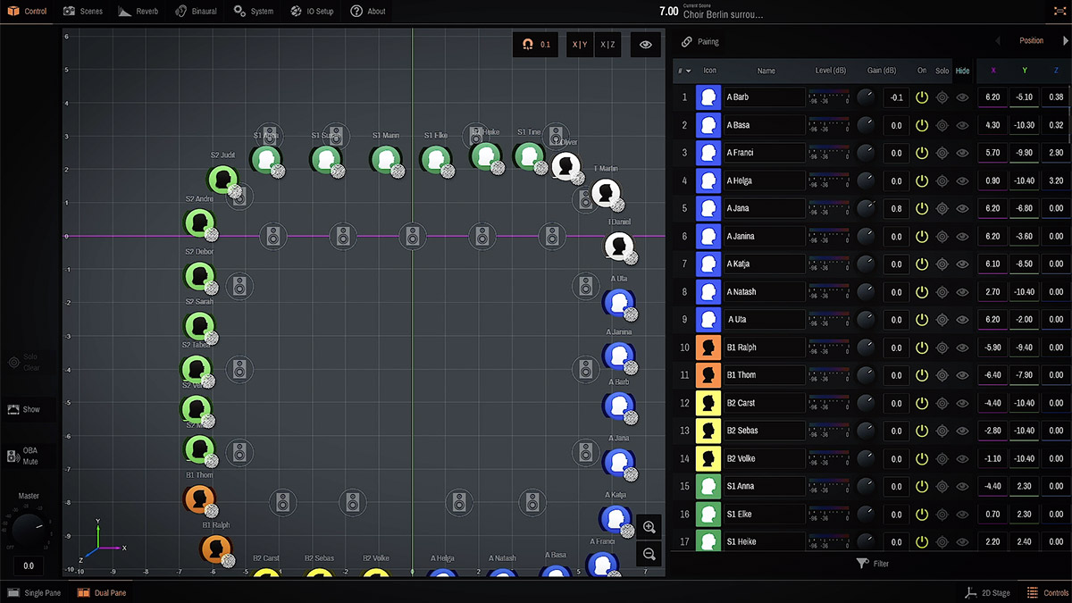Sort rows using the # column dropdown
Viewport: 1072px width, 603px height.
(684, 71)
